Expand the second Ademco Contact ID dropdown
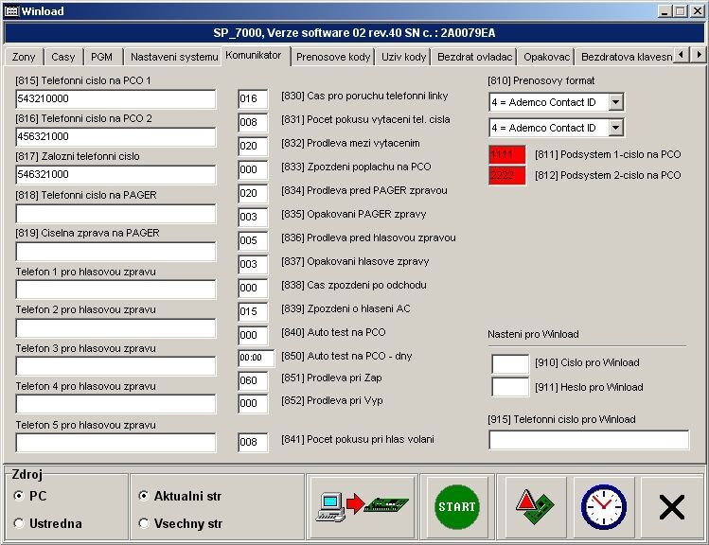709x545 pixels. point(615,128)
